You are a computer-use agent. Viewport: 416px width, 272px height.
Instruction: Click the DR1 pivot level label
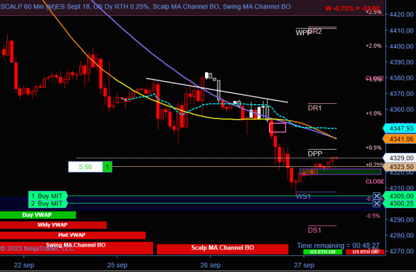(315, 108)
